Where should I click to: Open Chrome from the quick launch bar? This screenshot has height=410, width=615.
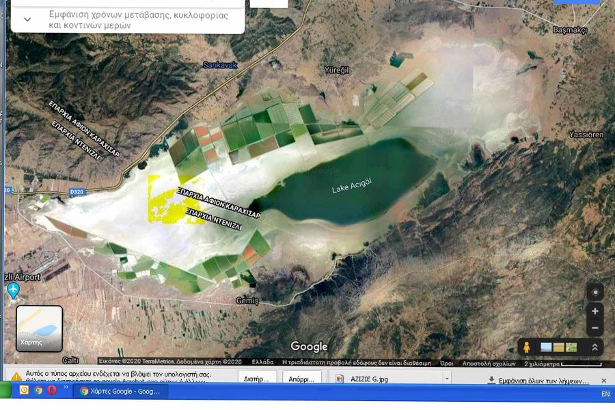38,391
